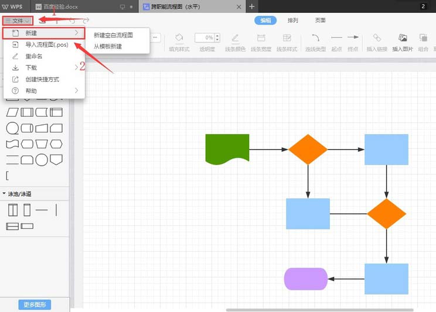Select the parallelogram data shape
The height and width of the screenshot is (312, 436).
click(12, 112)
